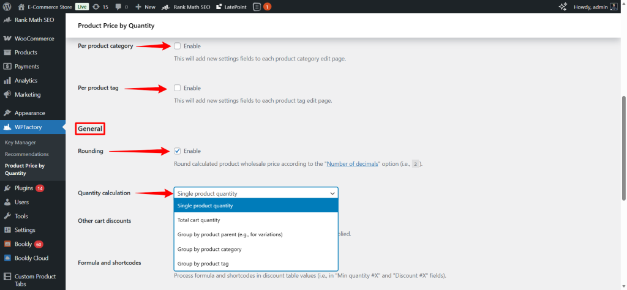Uncheck the Rounding Enable checkbox
Image resolution: width=627 pixels, height=290 pixels.
[178, 151]
